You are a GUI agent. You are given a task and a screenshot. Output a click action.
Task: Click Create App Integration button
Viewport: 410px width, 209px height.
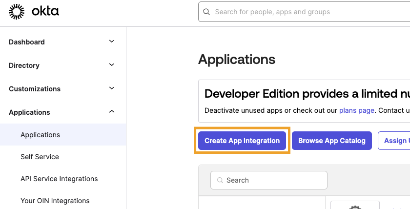tap(242, 141)
